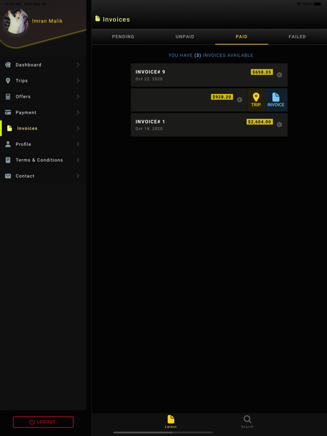Screen dimensions: 327x436
Task: Open the Dashboard menu label
Action: [28, 65]
